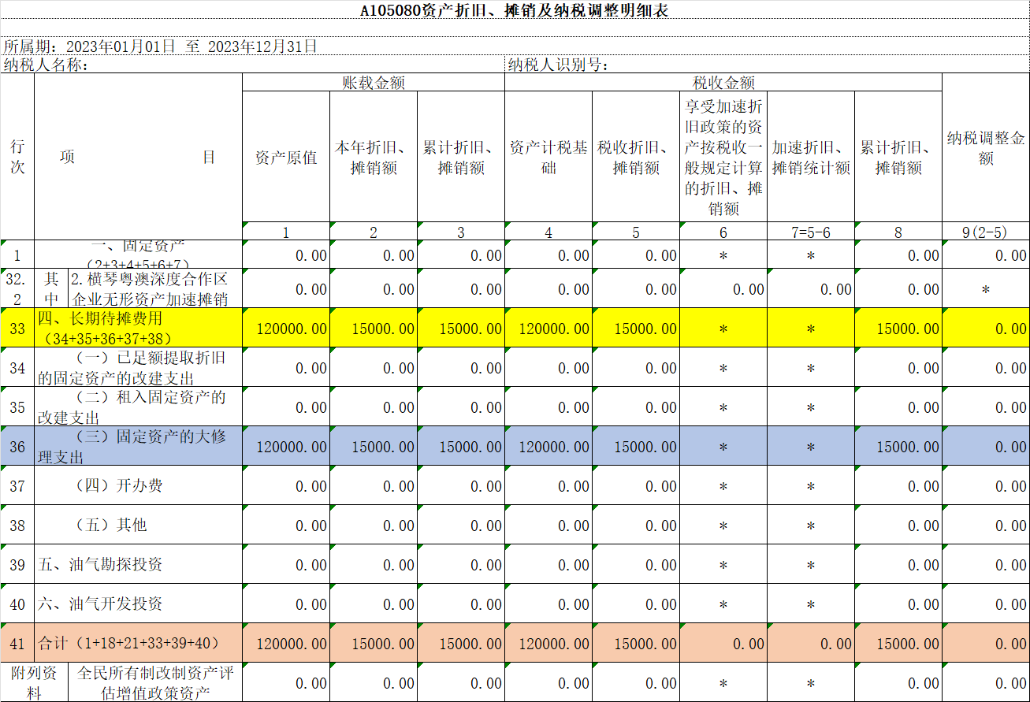This screenshot has width=1030, height=702.
Task: Select 六、油气开发投资 row label
Action: coord(138,604)
